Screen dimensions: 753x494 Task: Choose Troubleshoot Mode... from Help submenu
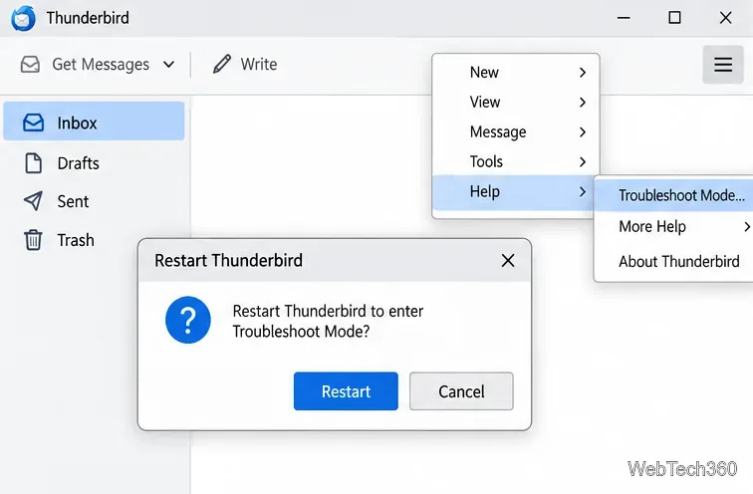pos(673,195)
